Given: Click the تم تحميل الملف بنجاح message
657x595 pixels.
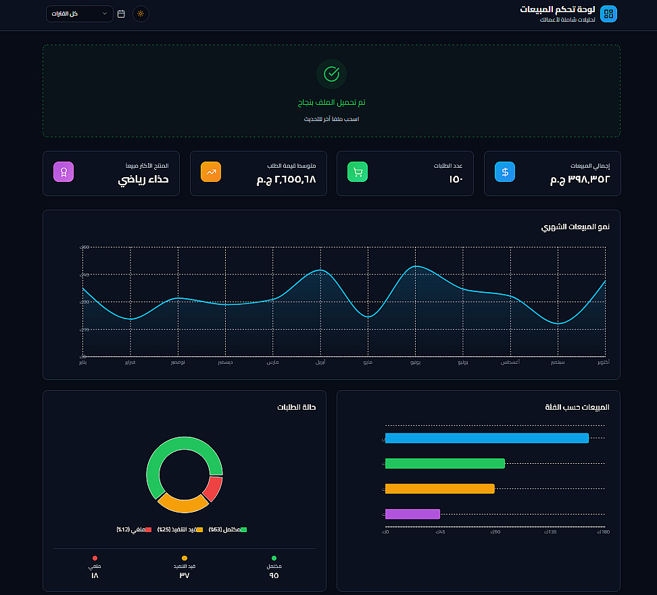Looking at the screenshot, I should click(x=331, y=102).
